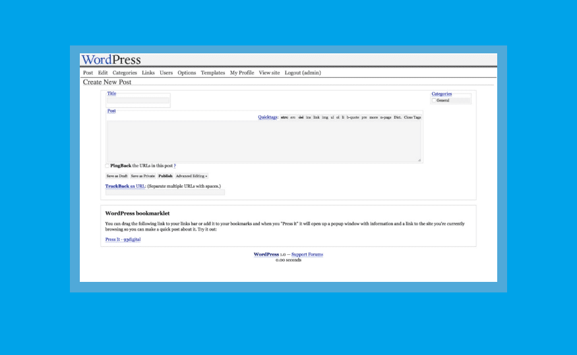
Task: Click the TrackBack an URL link
Action: pyautogui.click(x=125, y=186)
